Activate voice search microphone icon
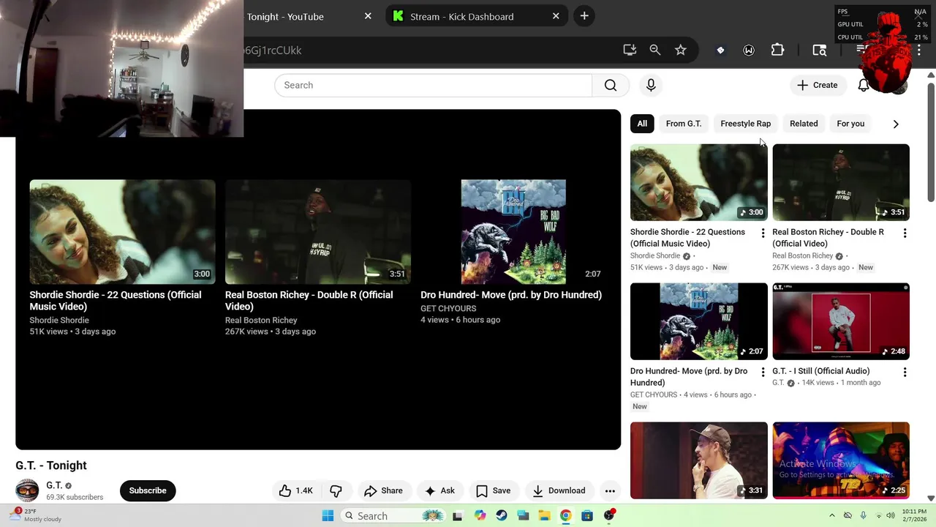The width and height of the screenshot is (936, 527). tap(651, 85)
